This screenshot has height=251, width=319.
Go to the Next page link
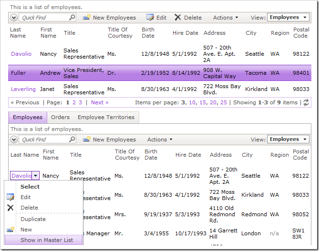click(100, 102)
